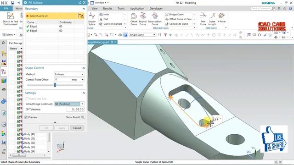
Task: Uncheck the Body (46) visibility checkbox
Action: pyautogui.click(x=18, y=134)
